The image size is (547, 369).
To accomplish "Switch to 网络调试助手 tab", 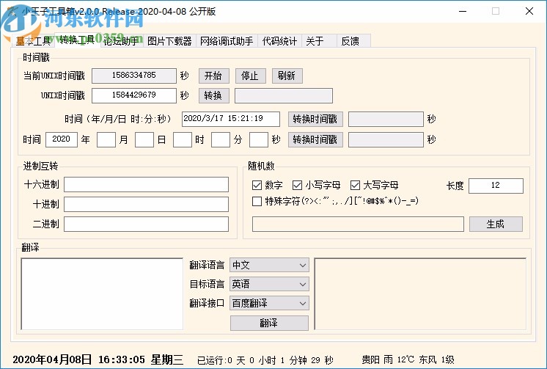I will [227, 41].
